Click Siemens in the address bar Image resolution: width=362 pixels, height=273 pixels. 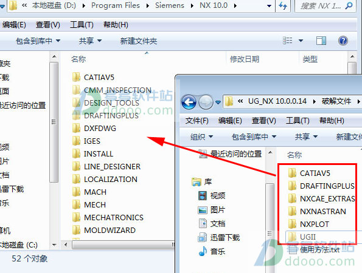170,5
